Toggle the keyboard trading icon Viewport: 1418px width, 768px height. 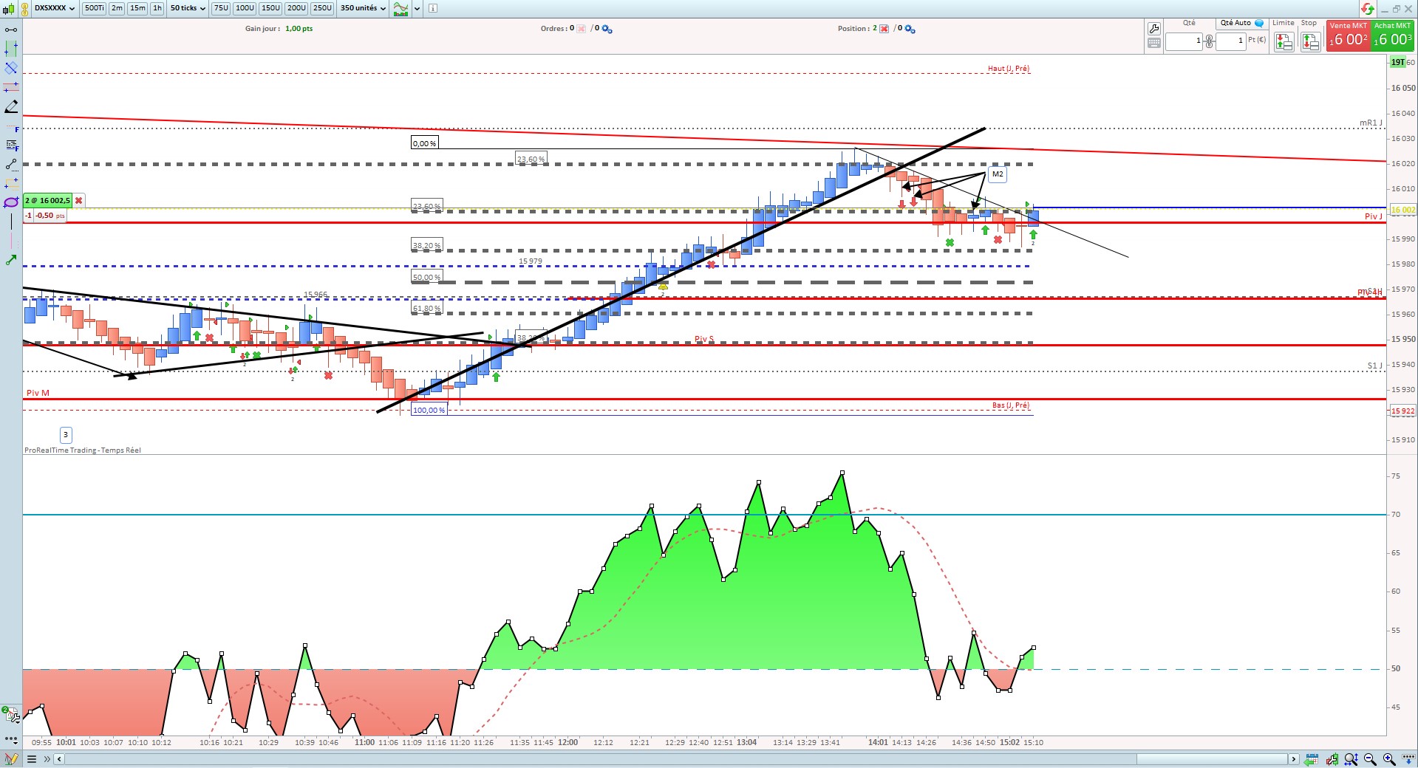[1154, 44]
